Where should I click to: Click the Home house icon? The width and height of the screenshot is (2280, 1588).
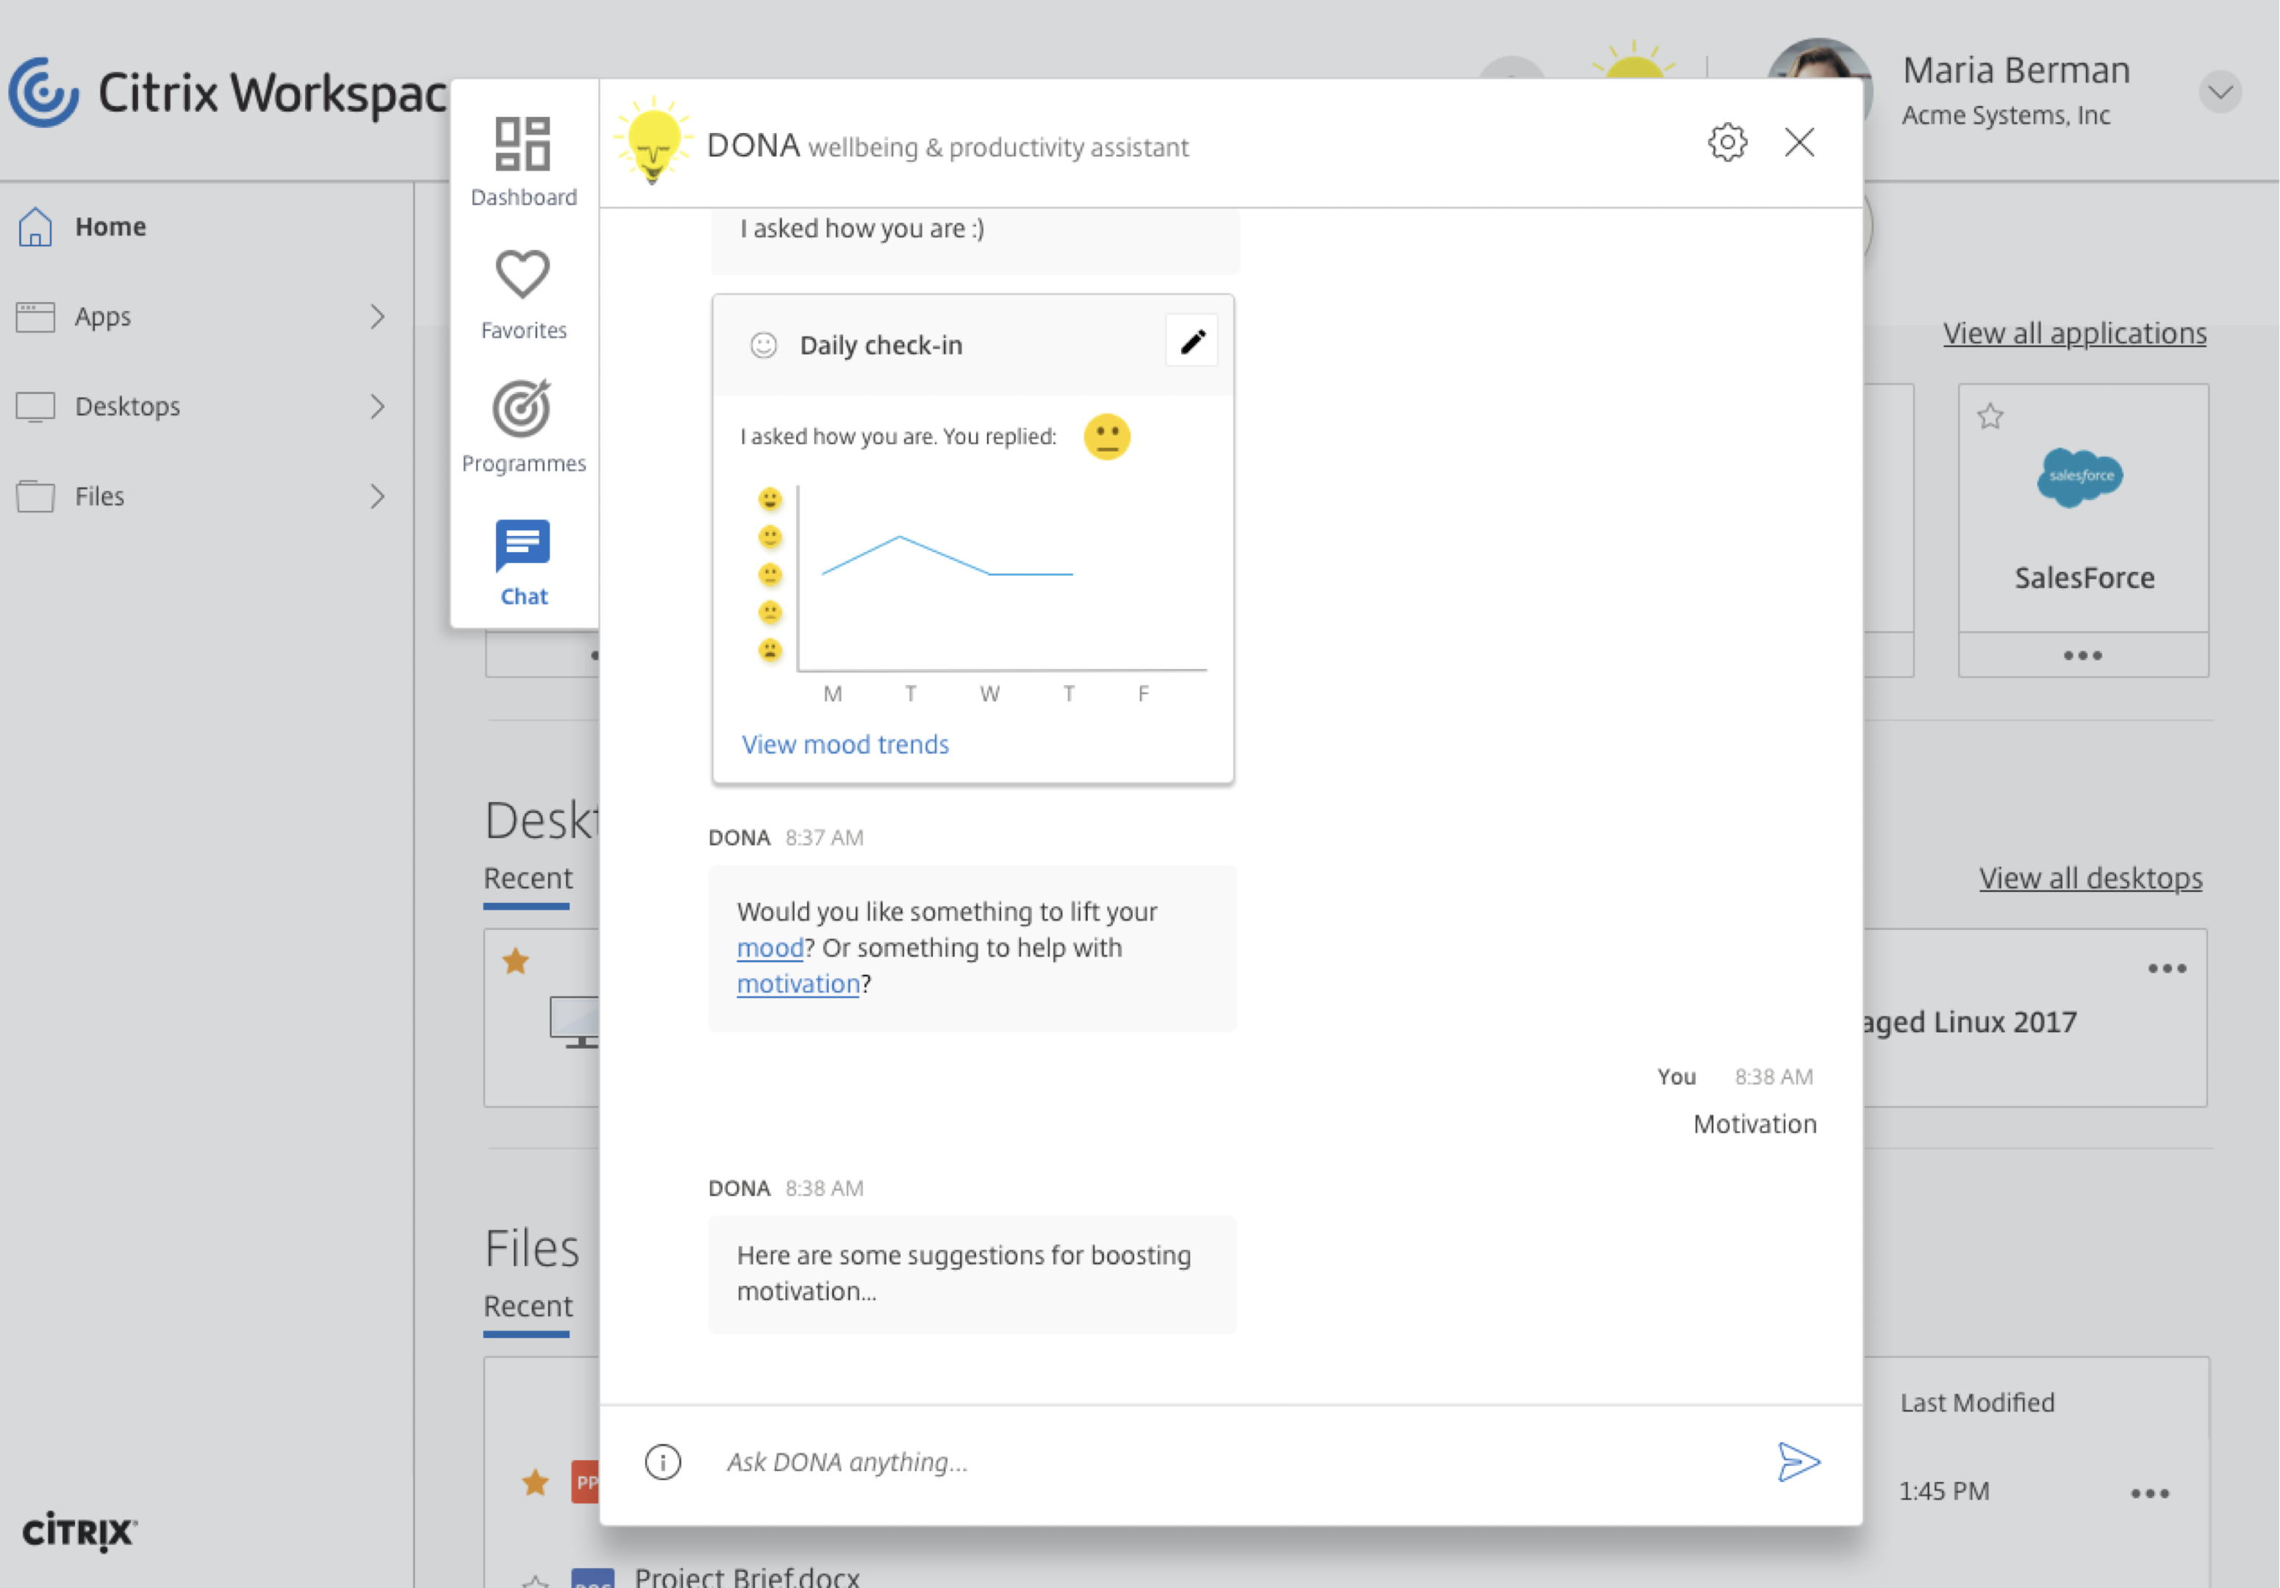coord(35,226)
